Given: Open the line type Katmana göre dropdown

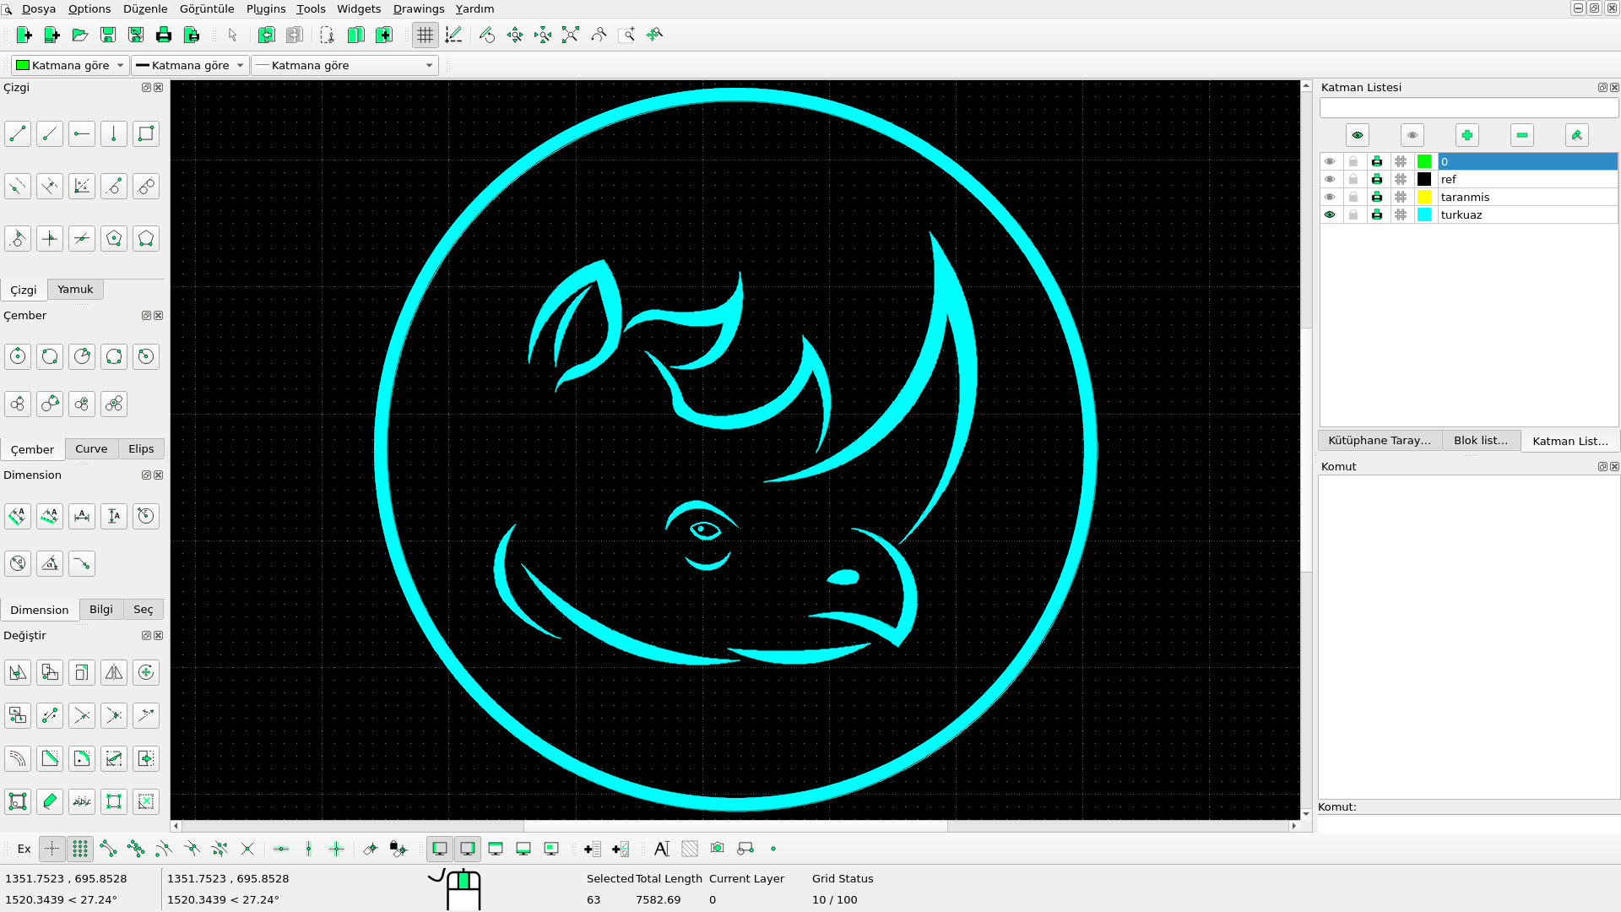Looking at the screenshot, I should (x=344, y=65).
